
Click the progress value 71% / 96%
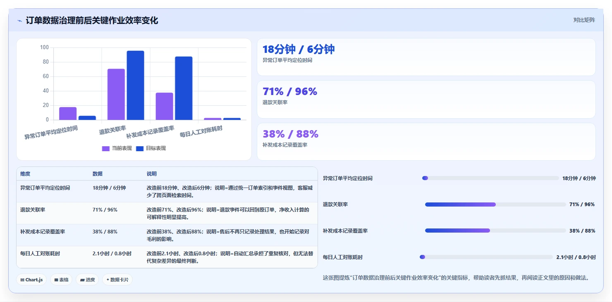click(x=582, y=205)
